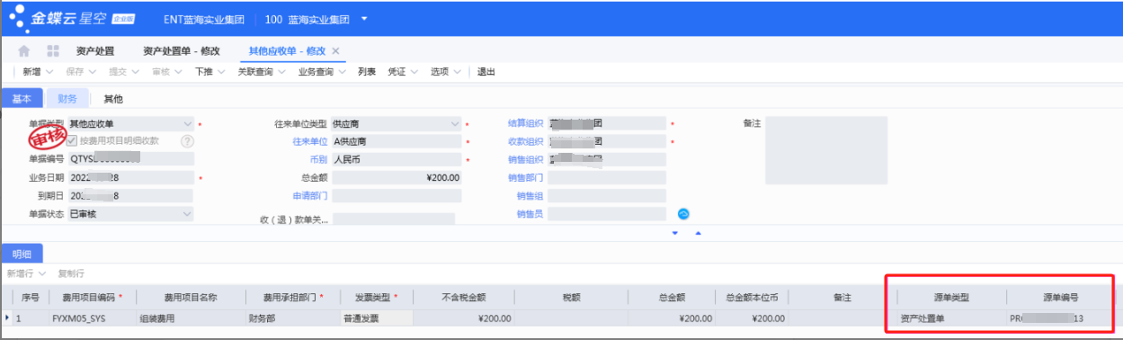The height and width of the screenshot is (340, 1123).
Task: Expand the 关联查询 dropdown arrow
Action: [281, 72]
